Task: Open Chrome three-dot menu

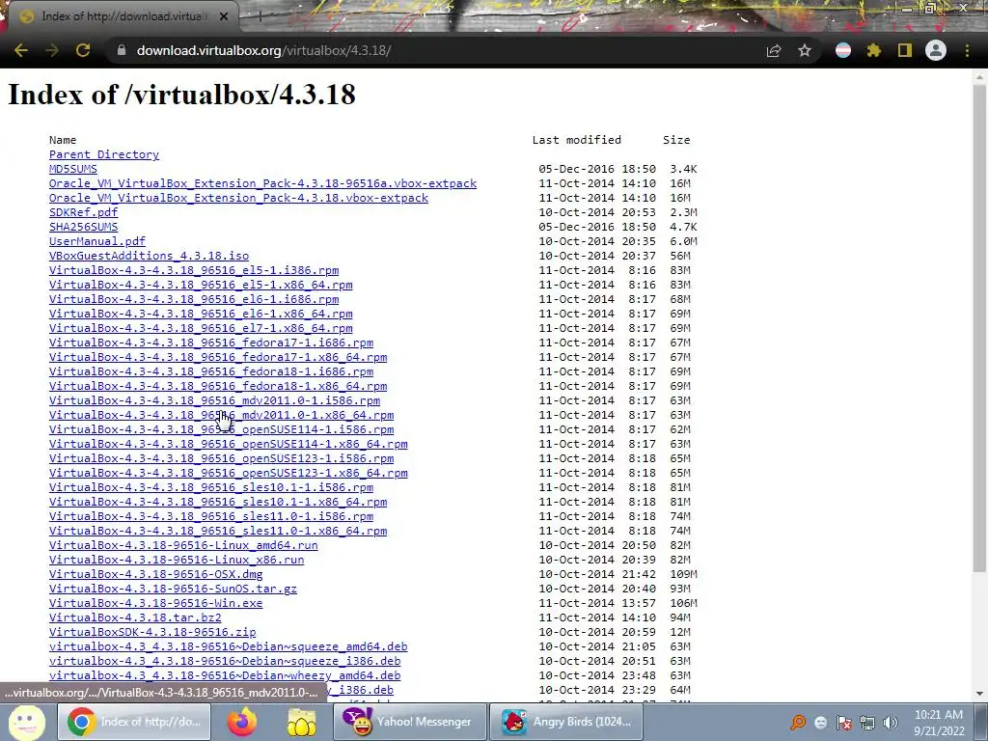Action: click(967, 50)
